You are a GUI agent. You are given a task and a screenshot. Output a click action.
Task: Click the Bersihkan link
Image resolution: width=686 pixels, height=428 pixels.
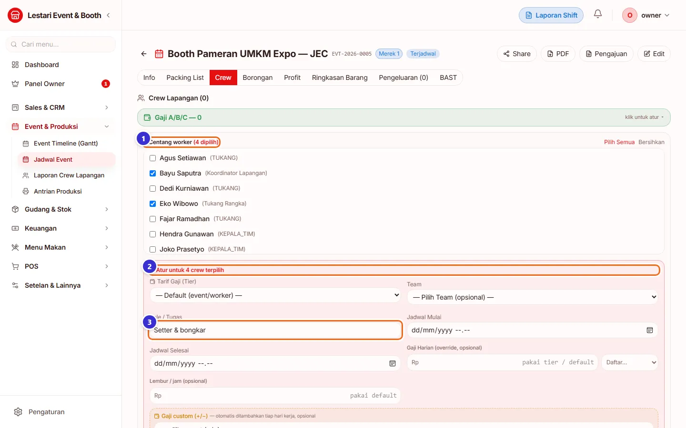(x=651, y=142)
